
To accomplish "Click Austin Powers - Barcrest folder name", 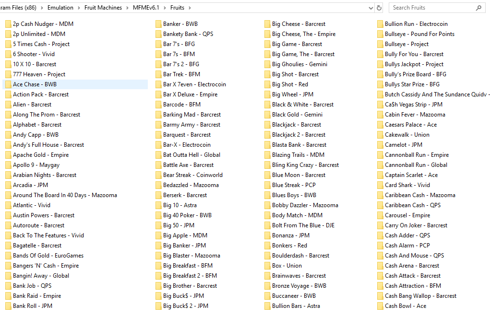I will click(x=44, y=215).
